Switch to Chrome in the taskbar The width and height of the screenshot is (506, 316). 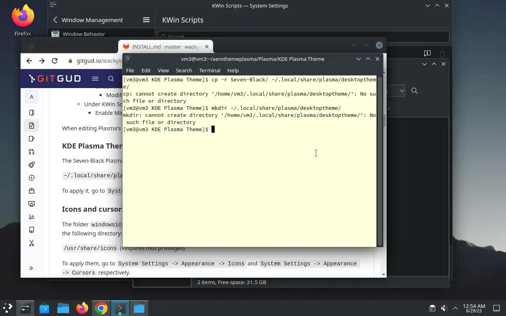click(x=101, y=308)
